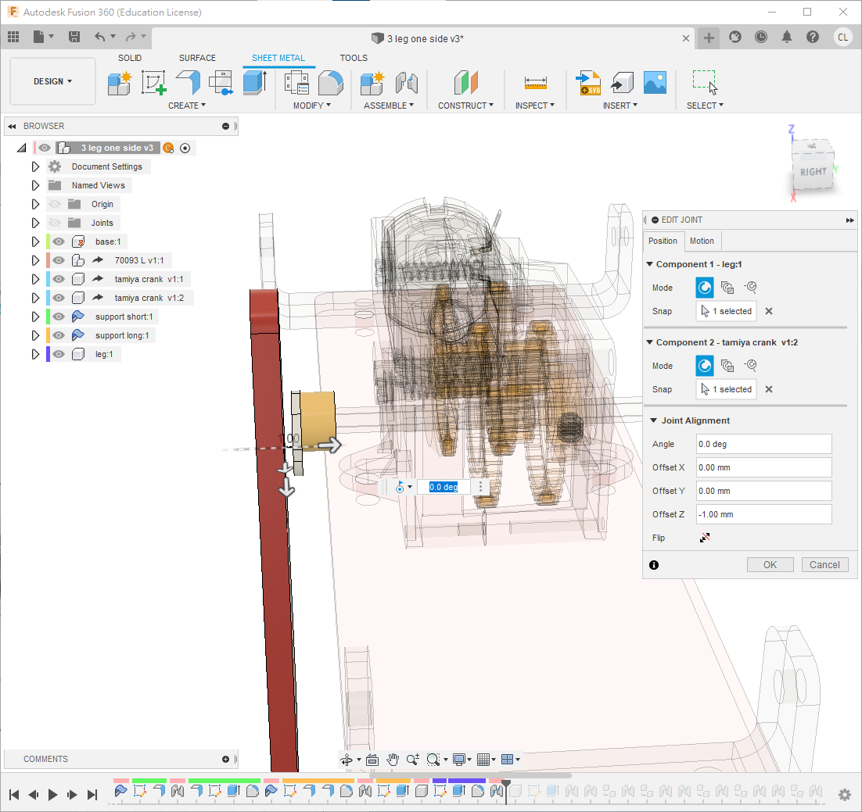This screenshot has height=812, width=862.
Task: Click the Insert Canvas image icon
Action: pyautogui.click(x=655, y=82)
